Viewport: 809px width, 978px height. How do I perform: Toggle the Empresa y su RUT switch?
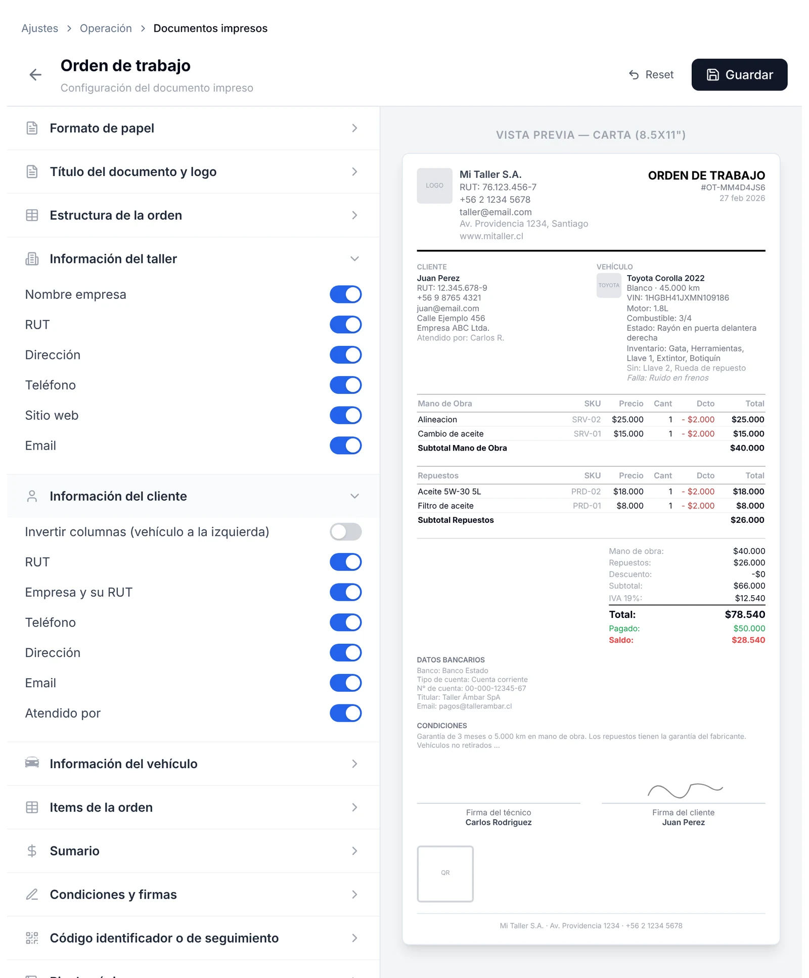pos(346,592)
